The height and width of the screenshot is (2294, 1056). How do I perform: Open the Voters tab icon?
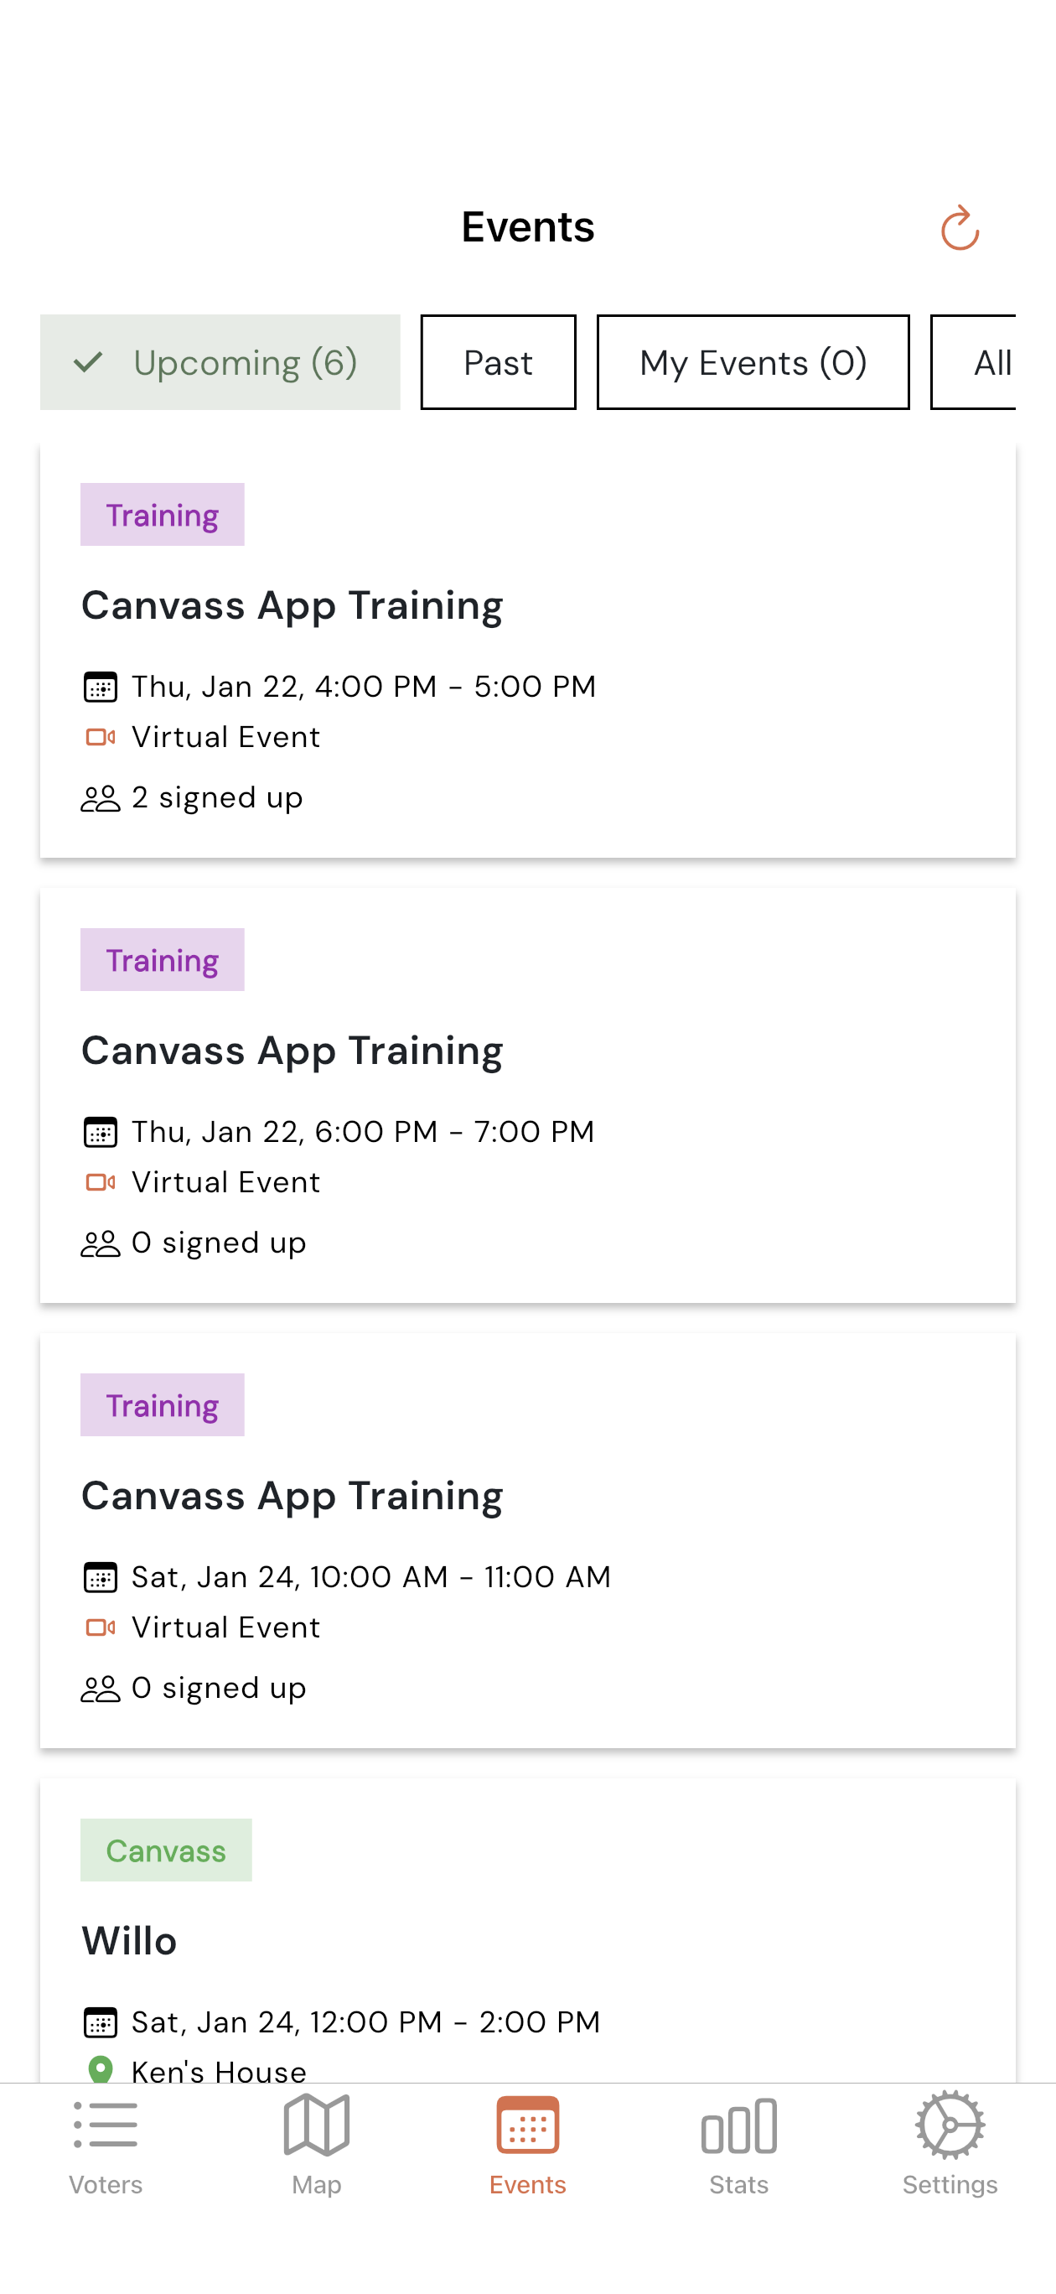[105, 2126]
